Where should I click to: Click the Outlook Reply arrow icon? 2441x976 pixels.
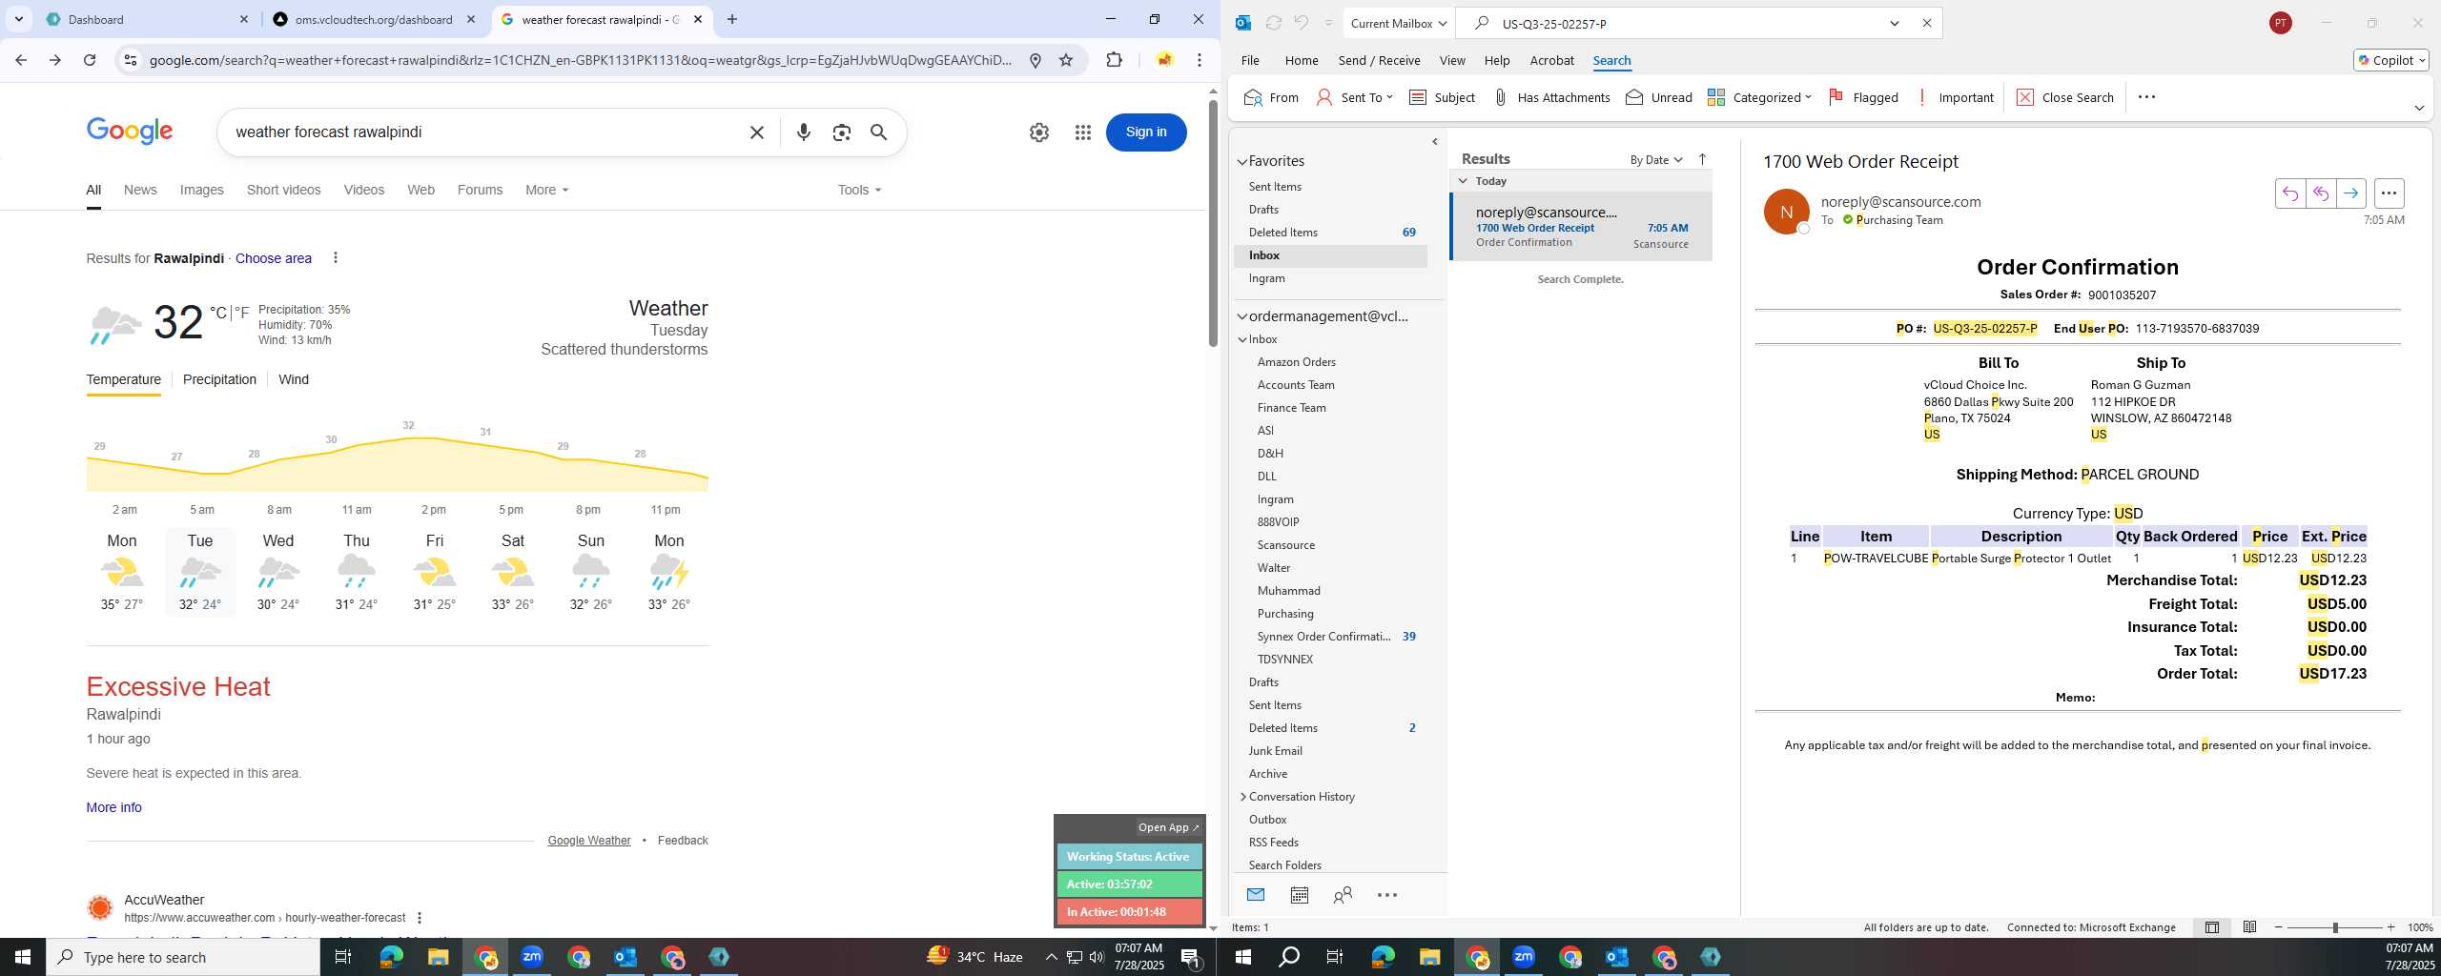(x=2290, y=193)
